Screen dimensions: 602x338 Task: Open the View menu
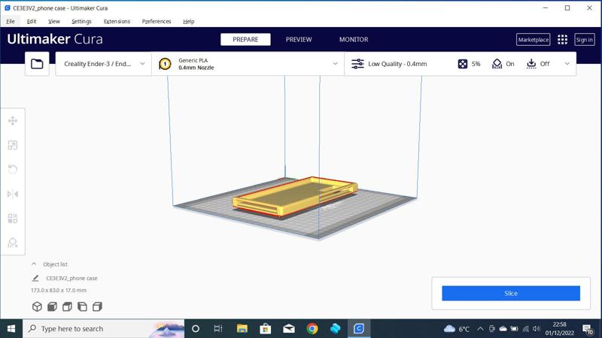click(53, 22)
